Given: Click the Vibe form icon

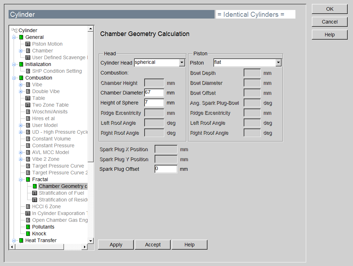Looking at the screenshot, I should point(28,85).
